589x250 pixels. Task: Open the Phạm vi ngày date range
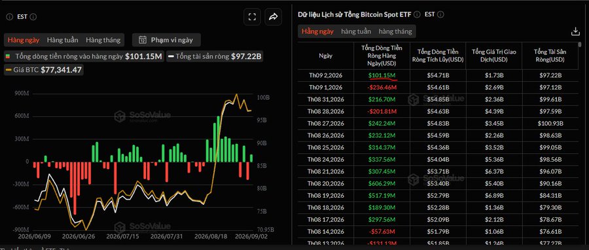coord(166,40)
